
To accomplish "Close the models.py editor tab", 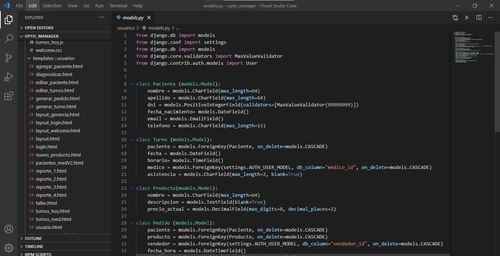I will (149, 18).
